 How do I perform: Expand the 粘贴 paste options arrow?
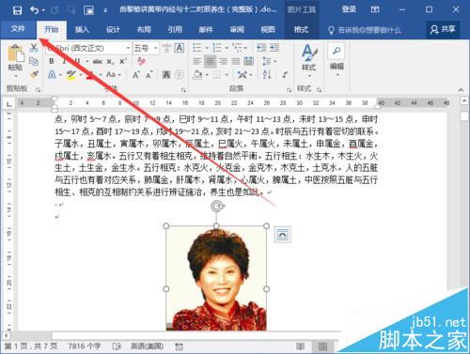click(15, 76)
